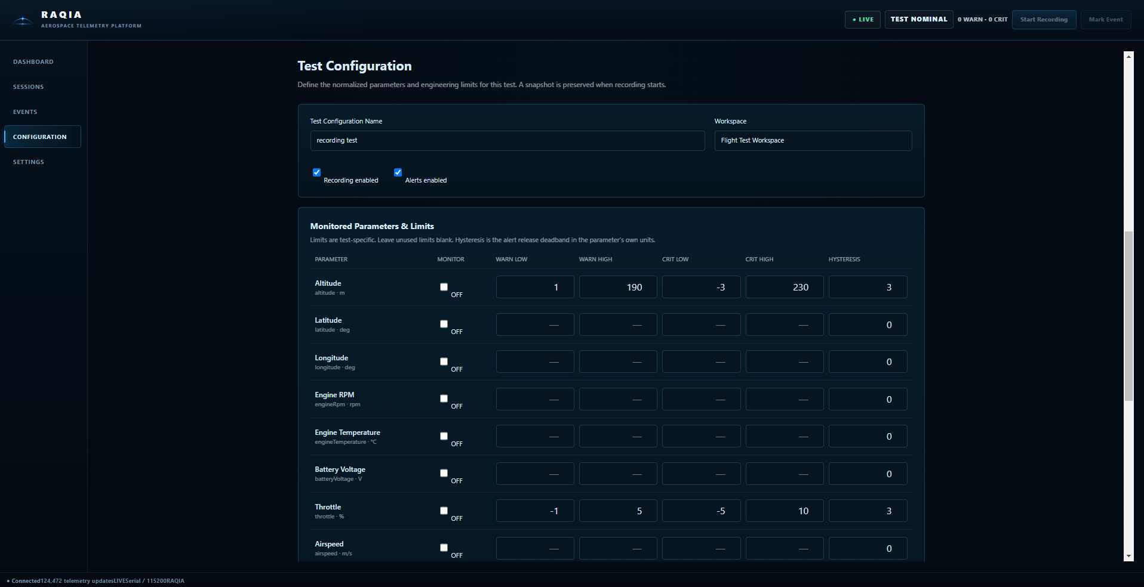Click the WARN HIGH column header
Viewport: 1144px width, 587px height.
(595, 259)
